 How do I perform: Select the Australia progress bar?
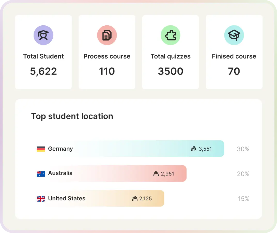pyautogui.click(x=116, y=173)
